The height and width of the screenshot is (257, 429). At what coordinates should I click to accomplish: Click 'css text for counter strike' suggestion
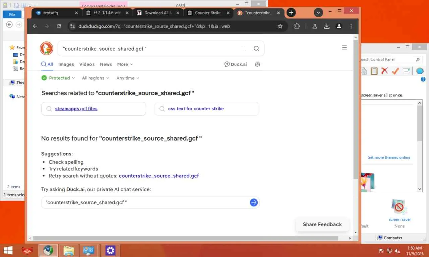click(207, 109)
